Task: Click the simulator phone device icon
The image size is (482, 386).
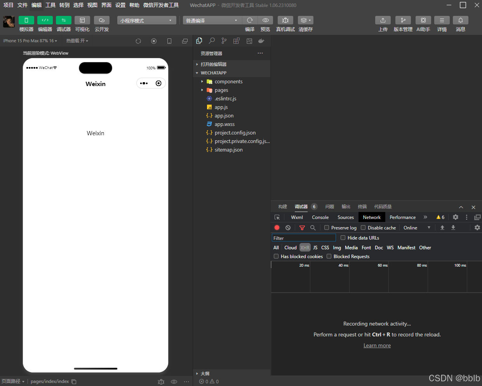Action: pos(169,41)
